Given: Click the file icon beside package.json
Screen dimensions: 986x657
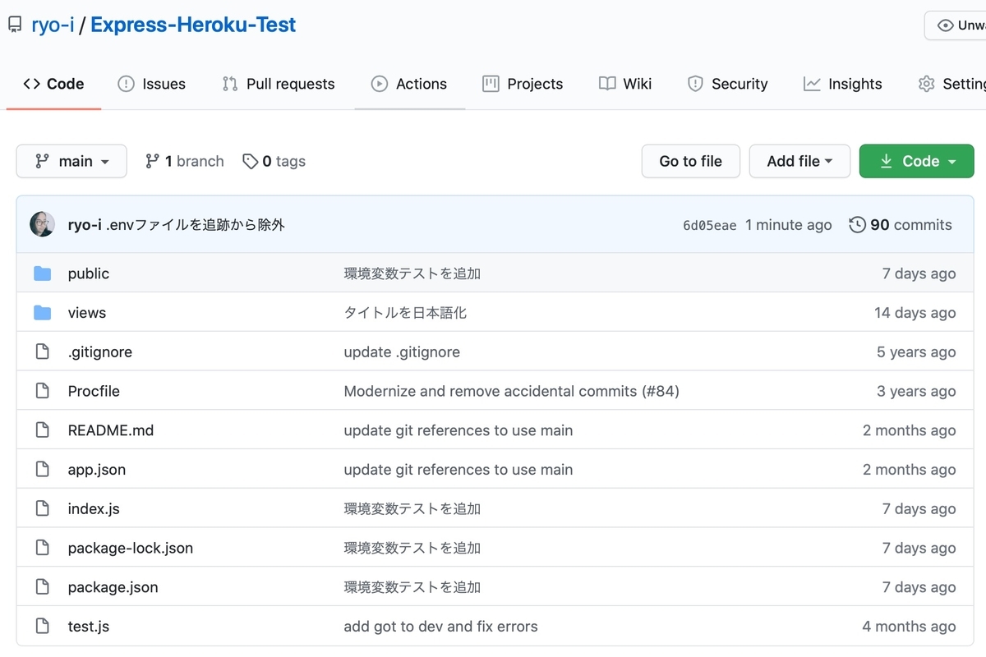Looking at the screenshot, I should coord(43,587).
